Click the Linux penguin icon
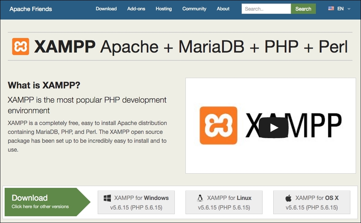This screenshot has height=223, width=361. click(200, 198)
